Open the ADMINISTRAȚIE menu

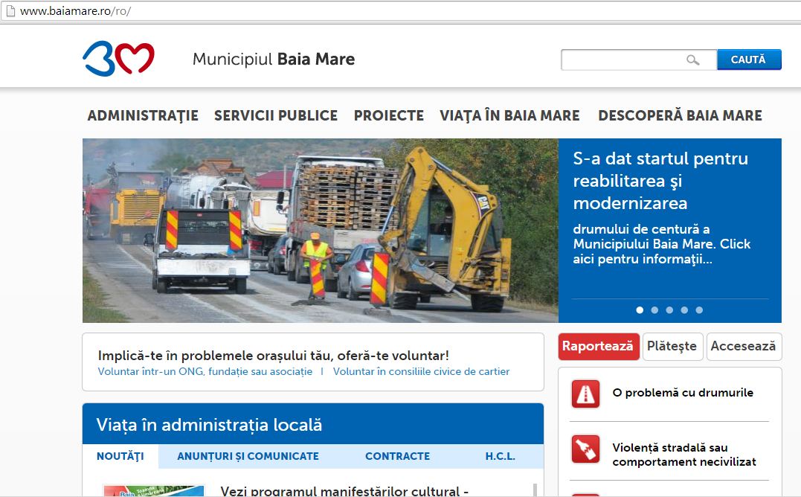(x=143, y=115)
